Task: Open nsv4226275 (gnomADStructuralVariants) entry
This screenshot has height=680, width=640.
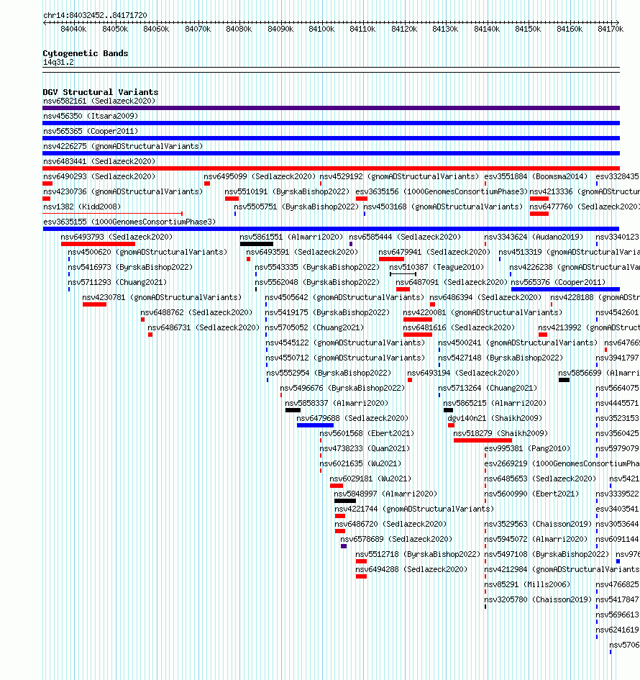Action: click(x=123, y=147)
